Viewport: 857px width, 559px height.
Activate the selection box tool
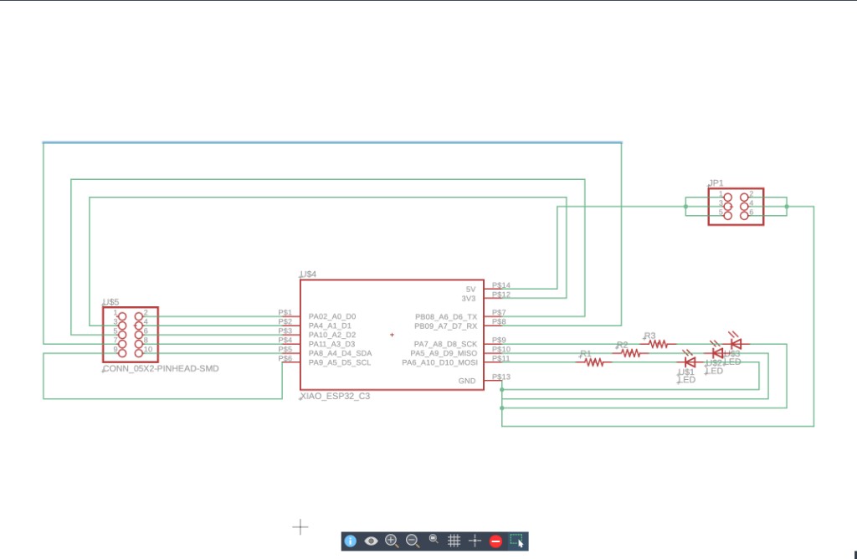[516, 541]
